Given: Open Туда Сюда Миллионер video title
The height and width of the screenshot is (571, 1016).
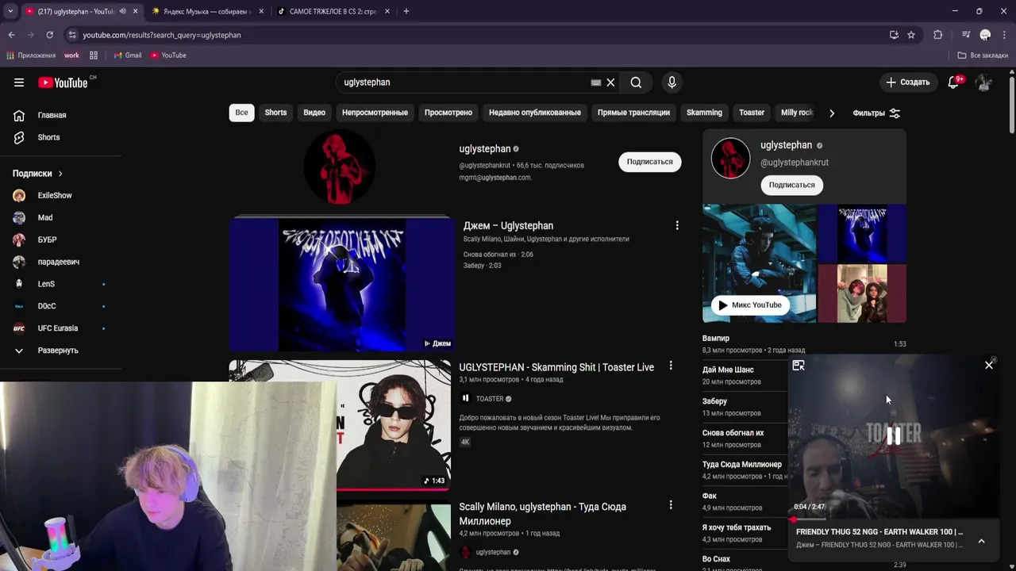Looking at the screenshot, I should coord(542,514).
